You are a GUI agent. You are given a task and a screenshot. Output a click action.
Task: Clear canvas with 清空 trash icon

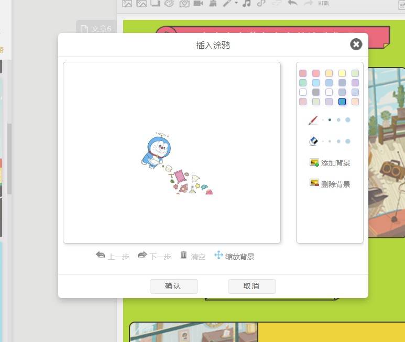click(x=183, y=255)
